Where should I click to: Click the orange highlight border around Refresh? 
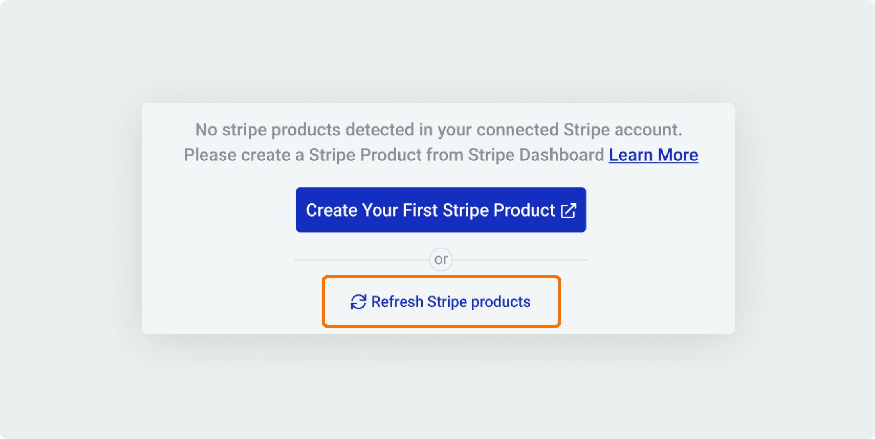[441, 277]
